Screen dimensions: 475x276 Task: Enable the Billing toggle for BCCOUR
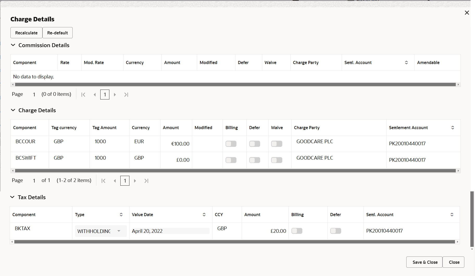tap(231, 143)
